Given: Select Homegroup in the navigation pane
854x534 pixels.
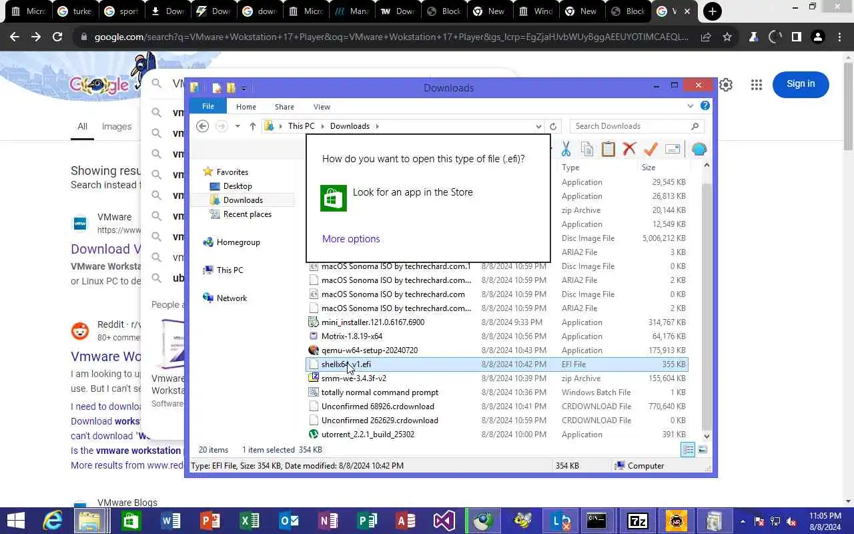Looking at the screenshot, I should [x=238, y=242].
